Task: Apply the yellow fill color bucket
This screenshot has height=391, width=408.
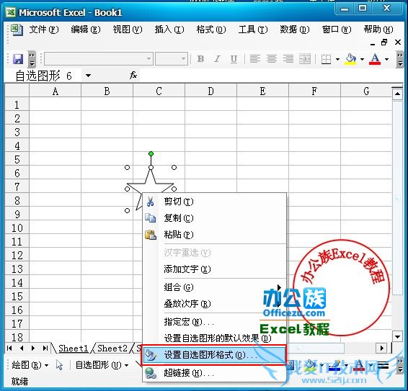Action: 350,59
